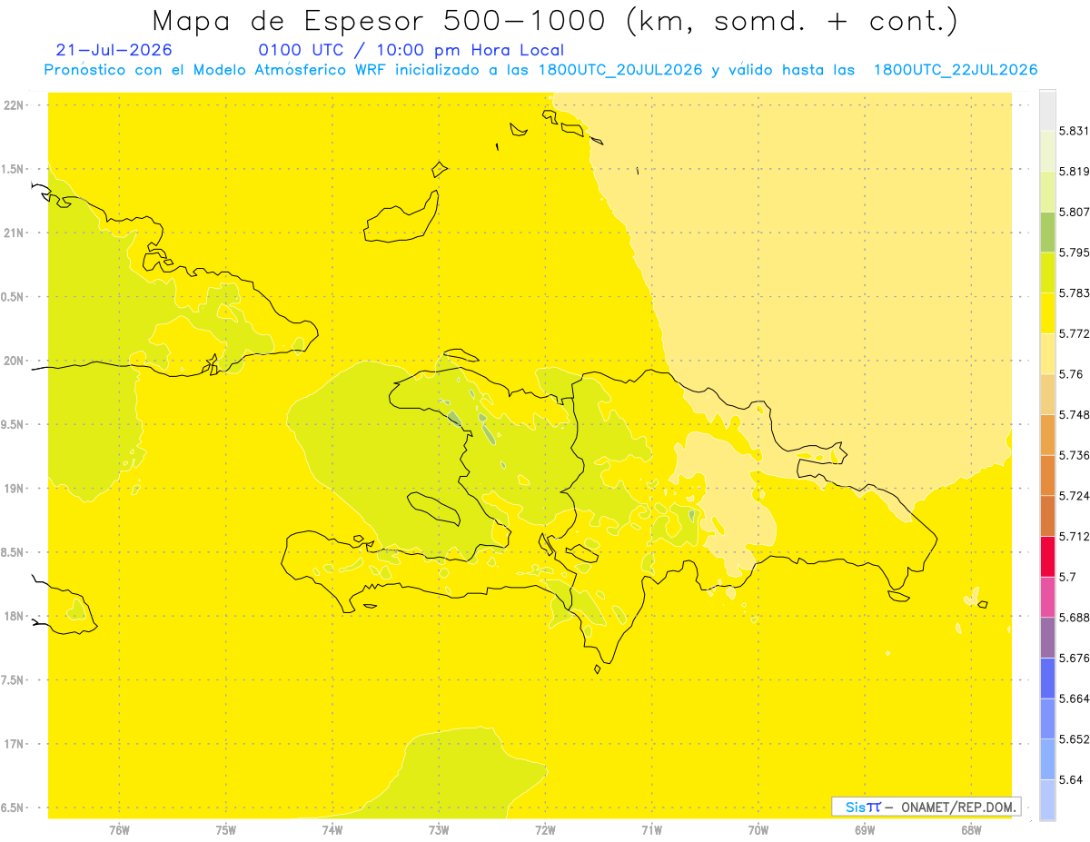This screenshot has width=1090, height=842.
Task: Click the legend value 5.819
Action: click(x=1074, y=172)
